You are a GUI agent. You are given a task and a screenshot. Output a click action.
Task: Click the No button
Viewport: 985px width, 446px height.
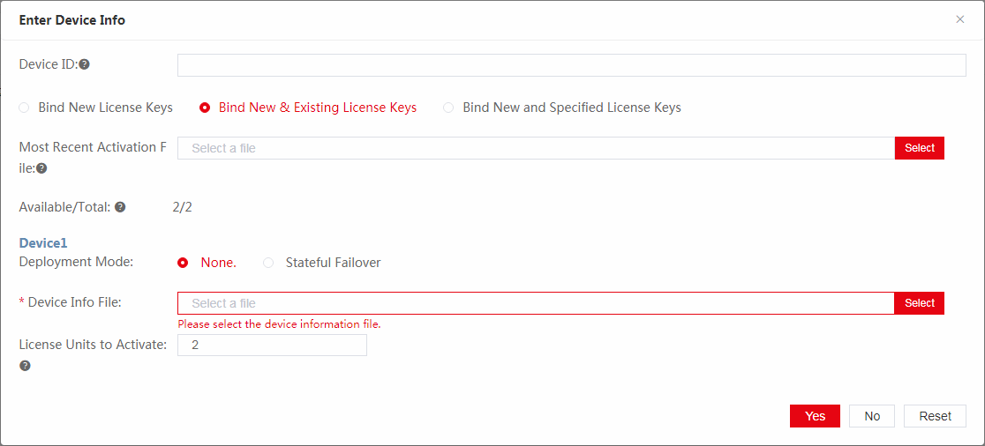872,416
